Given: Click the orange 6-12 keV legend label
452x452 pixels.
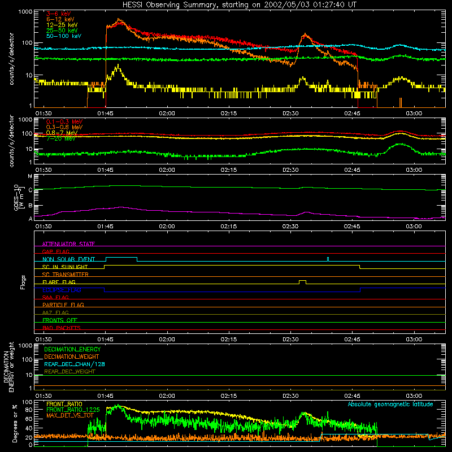Looking at the screenshot, I should tap(60, 19).
